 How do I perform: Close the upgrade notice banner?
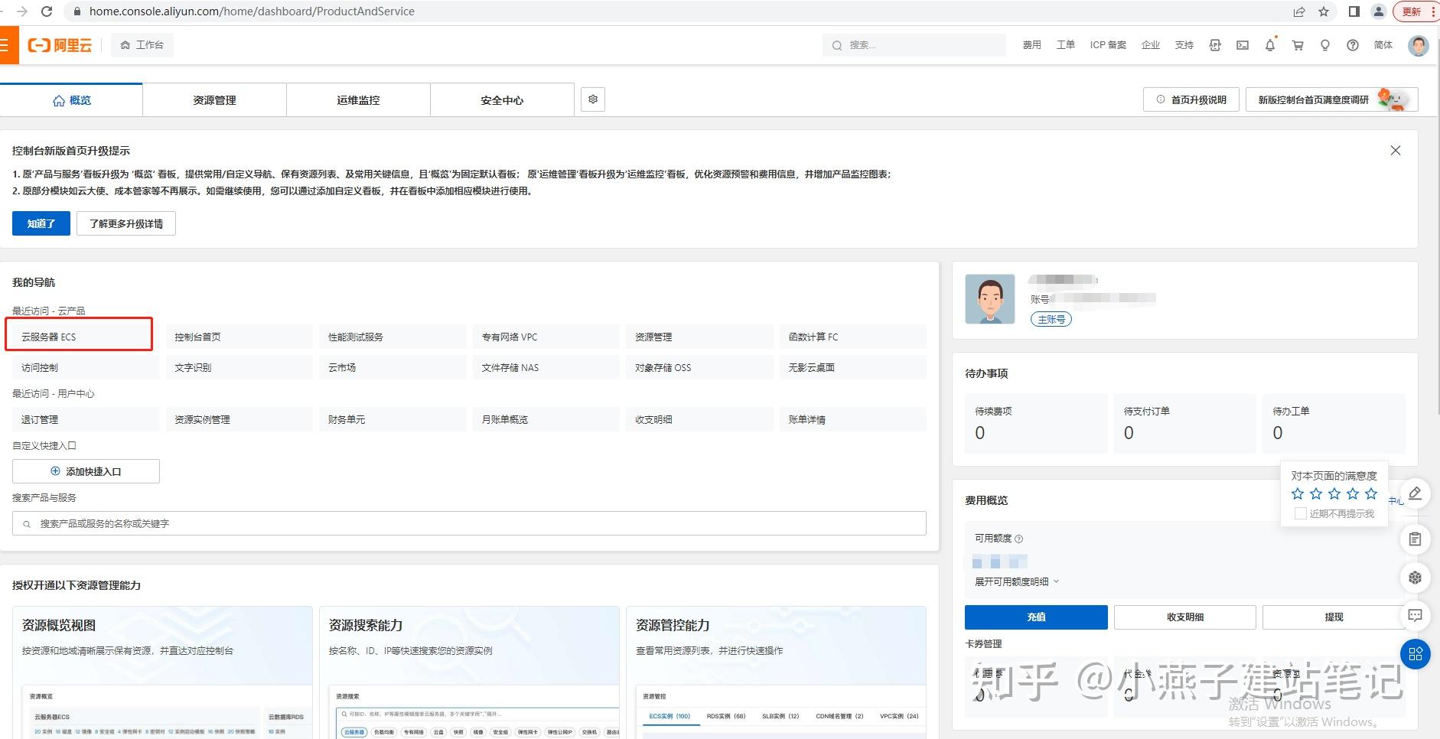(x=1396, y=151)
